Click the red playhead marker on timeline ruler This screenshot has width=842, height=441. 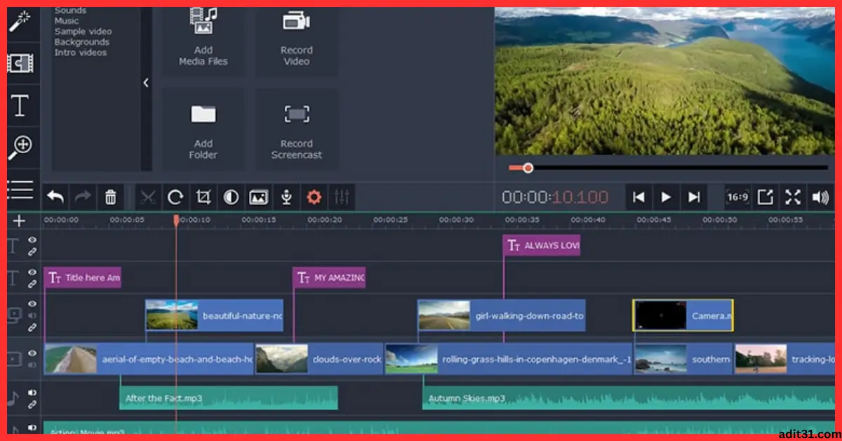pos(176,220)
